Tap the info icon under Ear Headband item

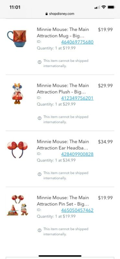pos(39,174)
